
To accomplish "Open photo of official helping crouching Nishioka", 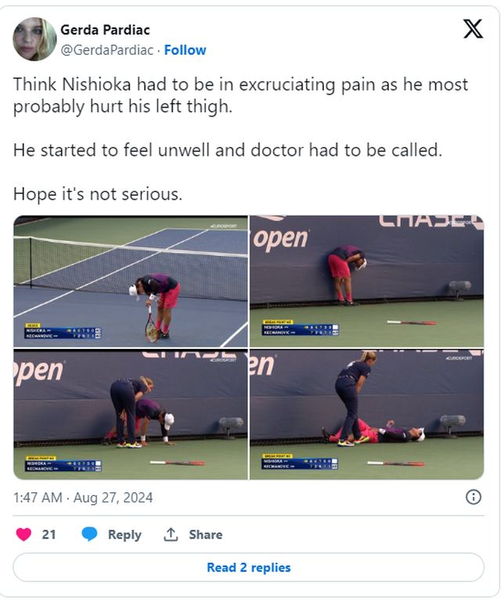I will 130,414.
